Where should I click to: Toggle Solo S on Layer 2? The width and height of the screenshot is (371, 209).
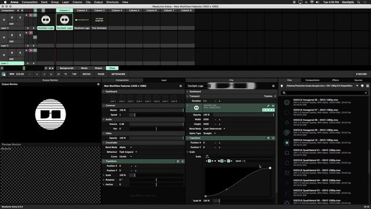[x=20, y=35]
